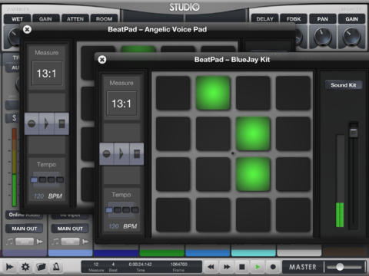Toggle the green pad in third row
Viewport: 369px width, 276px height.
(x=253, y=174)
